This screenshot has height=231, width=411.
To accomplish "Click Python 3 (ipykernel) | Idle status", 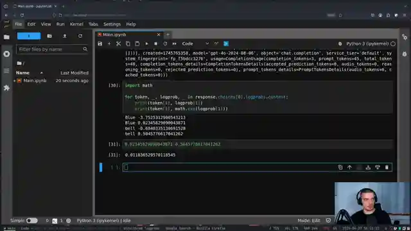I will point(103,221).
